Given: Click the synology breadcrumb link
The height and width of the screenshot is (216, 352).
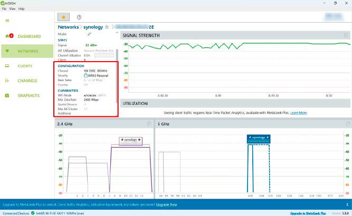Looking at the screenshot, I should tap(93, 27).
